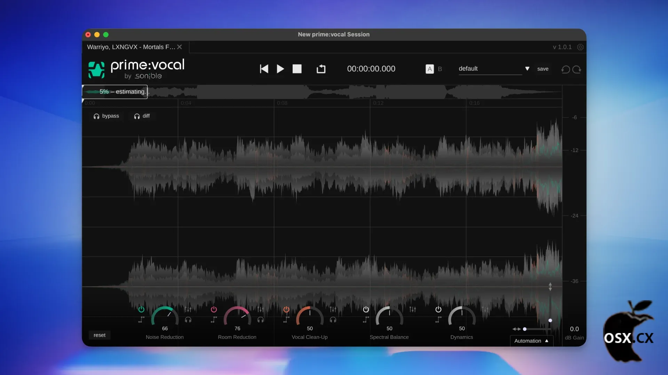Open Noise Reduction advanced sliders icon
The width and height of the screenshot is (668, 375).
click(x=188, y=309)
